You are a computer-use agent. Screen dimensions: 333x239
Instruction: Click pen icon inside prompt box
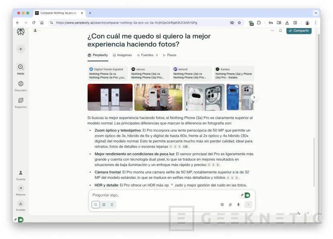tap(242, 195)
